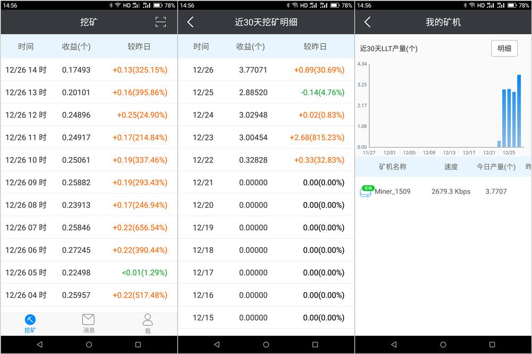Open the 我 profile tab
The image size is (532, 354).
pyautogui.click(x=147, y=324)
